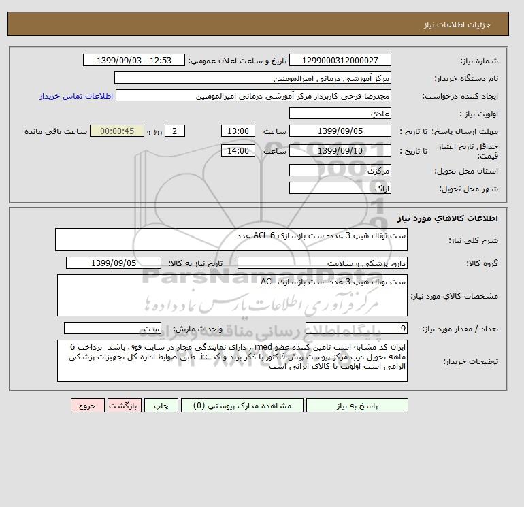Click the price validity date 1399/09/10
Screen dimensions: 524x507
(340, 150)
